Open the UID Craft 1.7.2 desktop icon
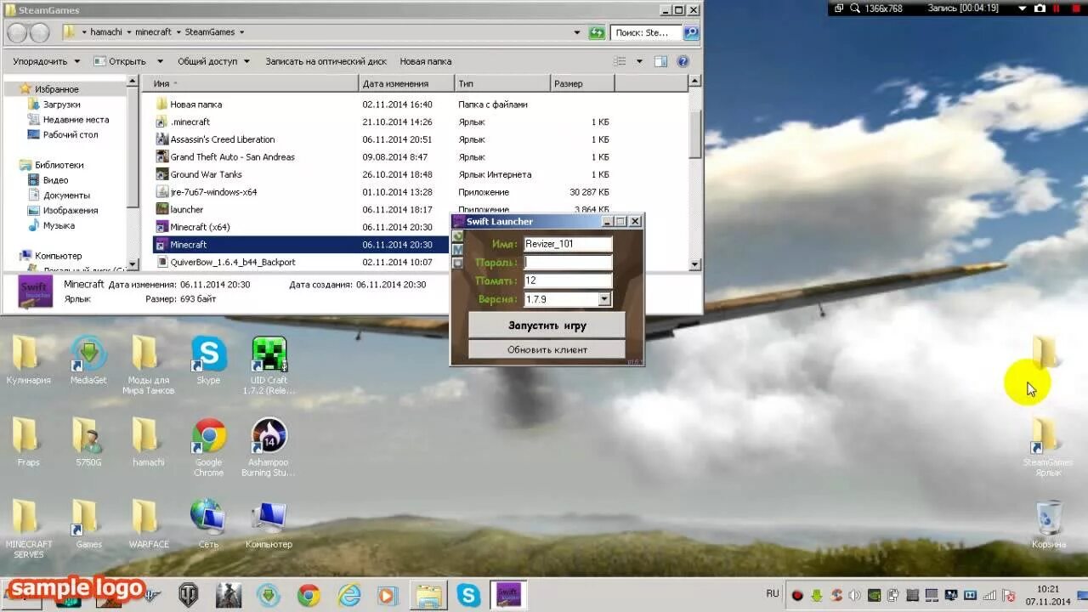The image size is (1088, 612). (x=269, y=366)
